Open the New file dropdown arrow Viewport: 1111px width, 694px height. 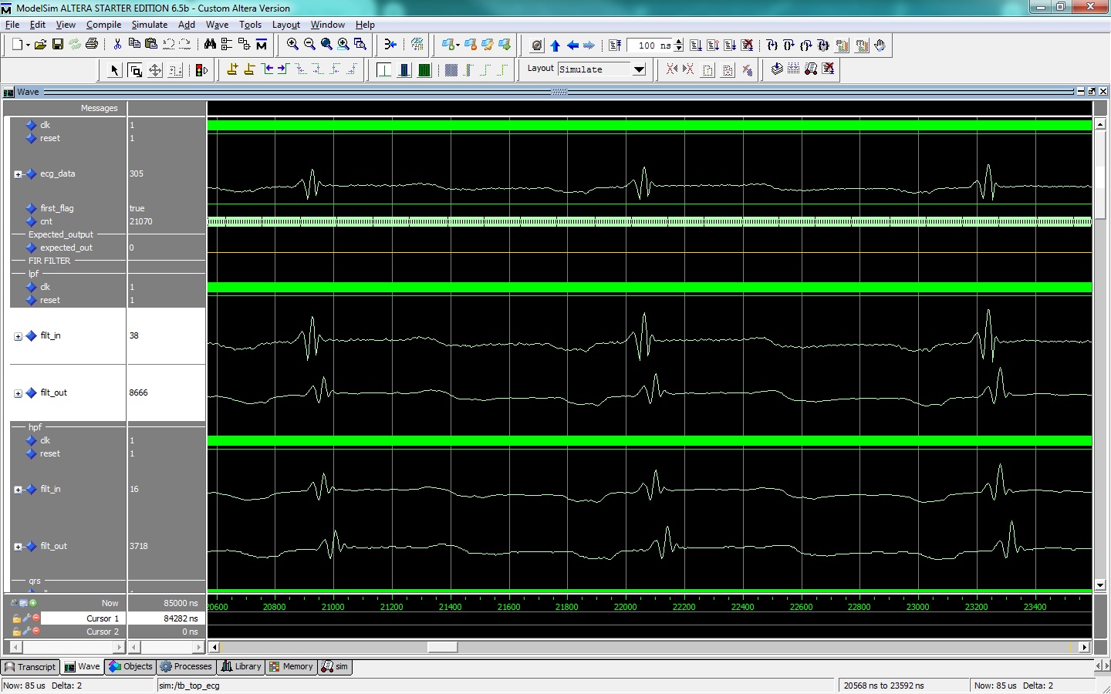[x=28, y=45]
